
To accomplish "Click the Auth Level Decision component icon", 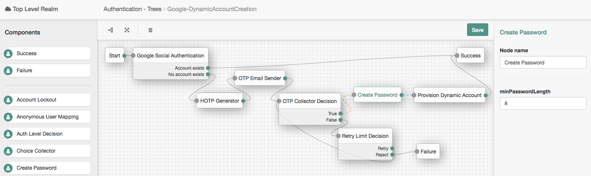I will coord(8,134).
